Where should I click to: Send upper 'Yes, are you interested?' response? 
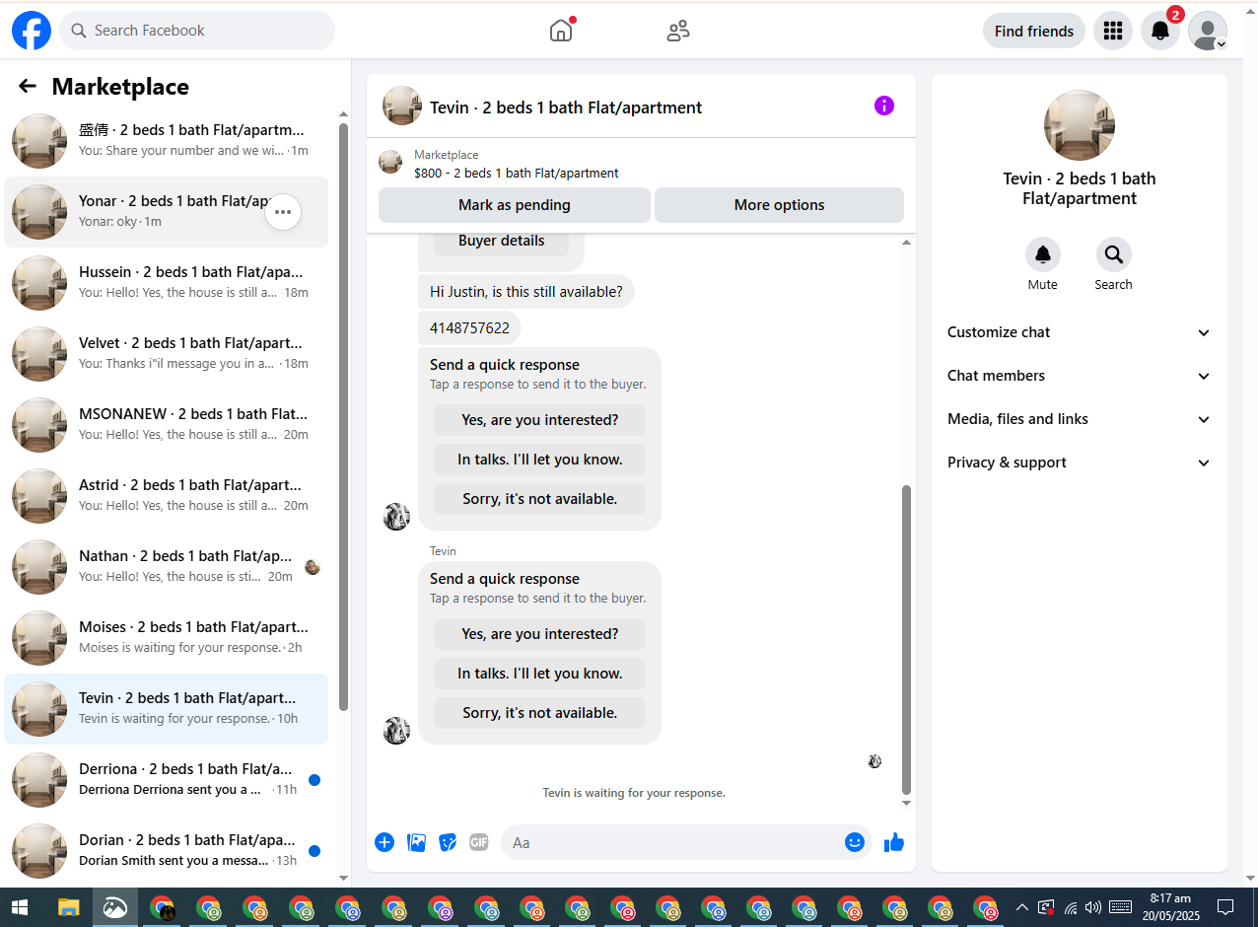click(x=540, y=420)
